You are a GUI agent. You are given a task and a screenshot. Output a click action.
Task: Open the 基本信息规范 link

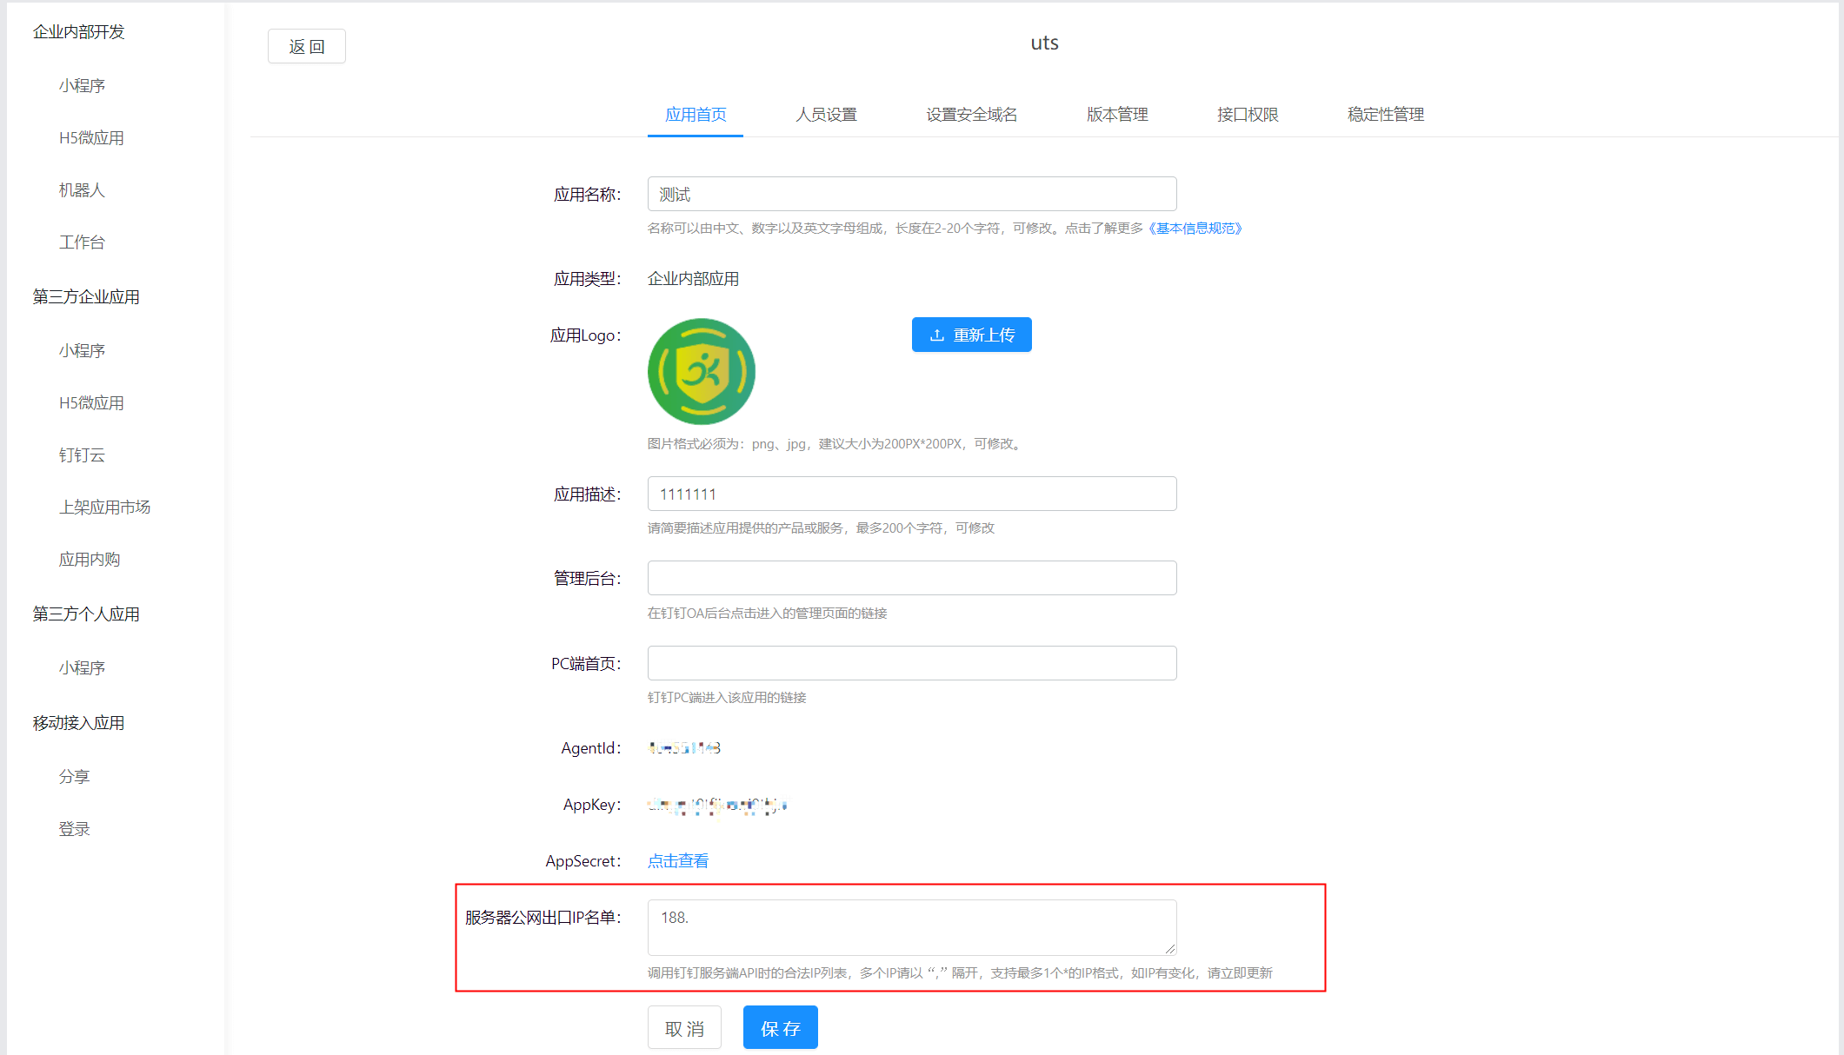tap(1195, 229)
